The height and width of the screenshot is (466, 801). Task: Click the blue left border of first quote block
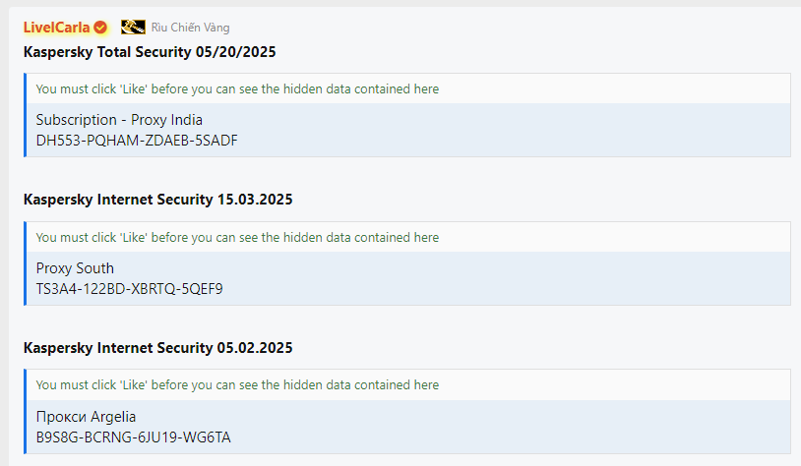(25, 115)
